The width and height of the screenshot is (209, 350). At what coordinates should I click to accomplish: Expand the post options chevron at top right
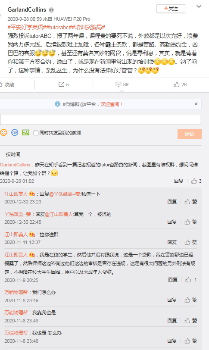199,7
